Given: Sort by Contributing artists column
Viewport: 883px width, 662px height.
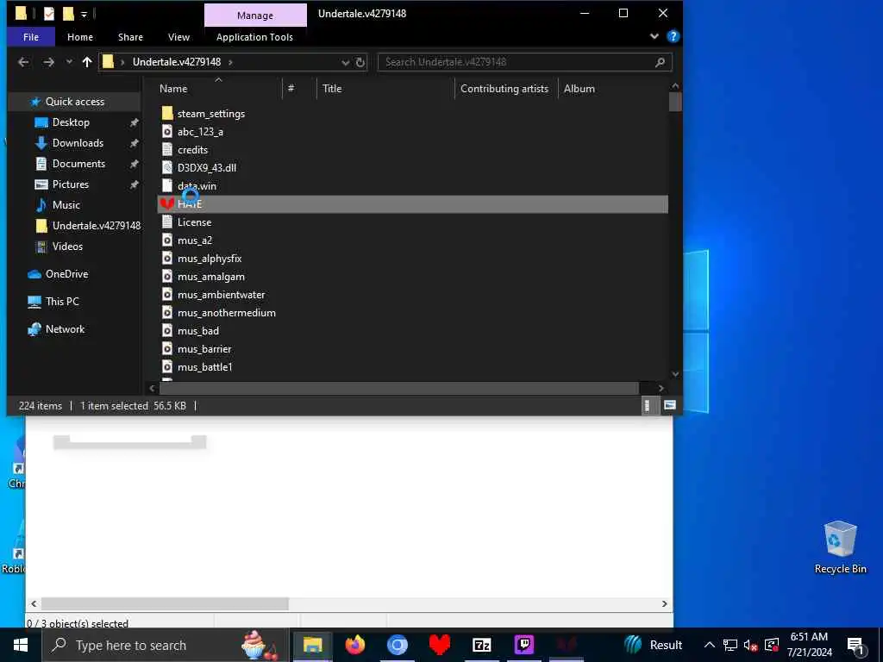Looking at the screenshot, I should 505,89.
